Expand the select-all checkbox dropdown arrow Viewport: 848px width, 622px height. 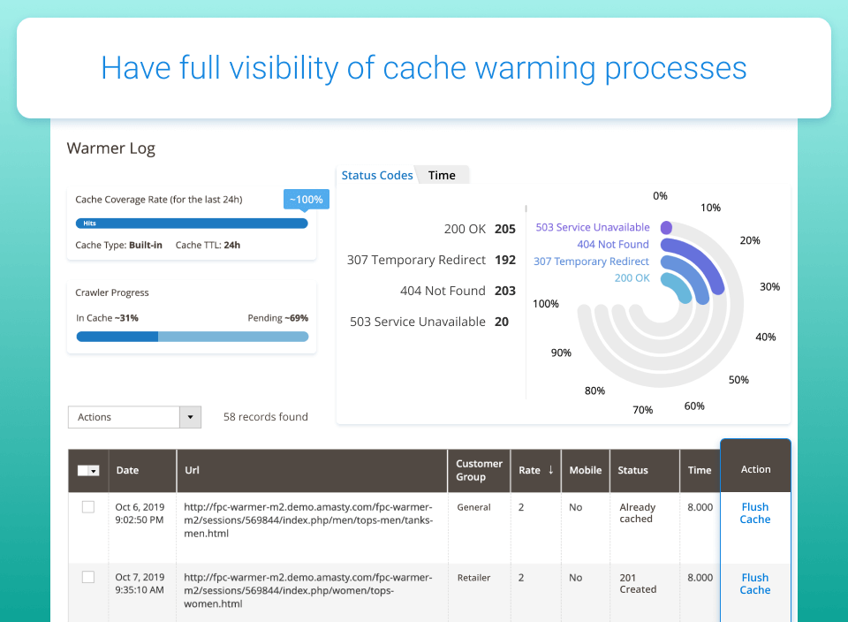[94, 471]
